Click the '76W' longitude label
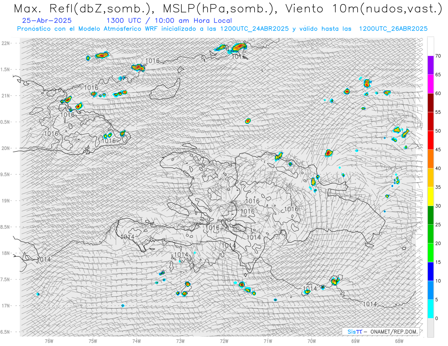 (49, 340)
